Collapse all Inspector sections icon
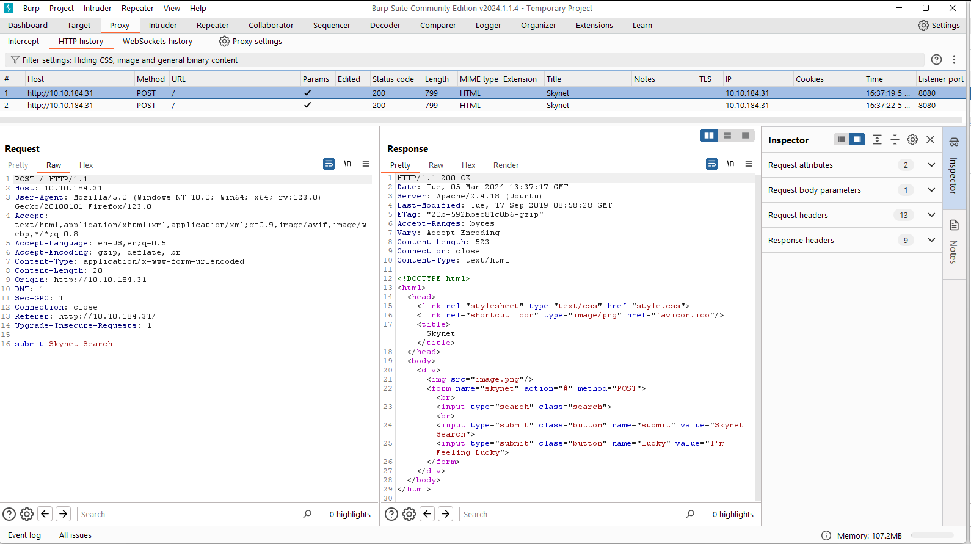971x544 pixels. coord(895,139)
